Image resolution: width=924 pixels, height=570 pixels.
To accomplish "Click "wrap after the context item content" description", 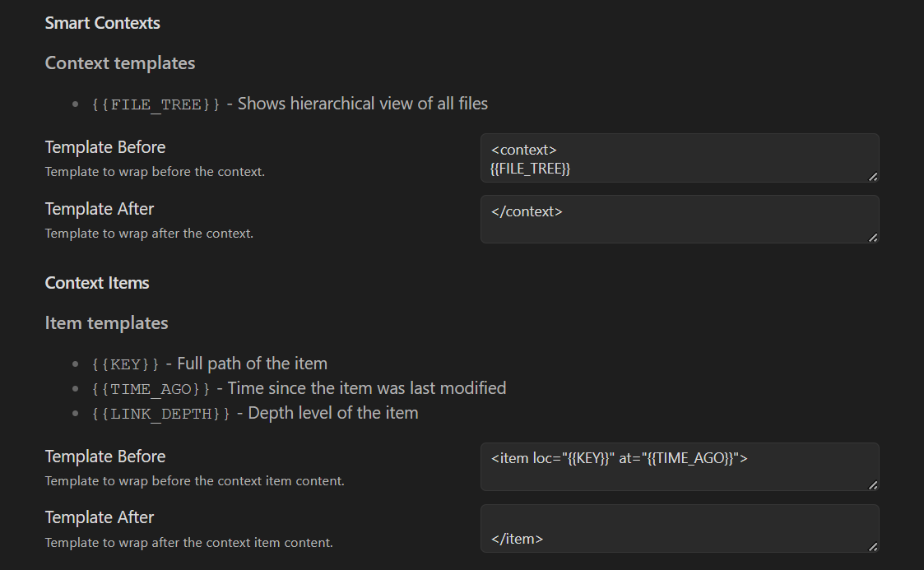I will (188, 543).
